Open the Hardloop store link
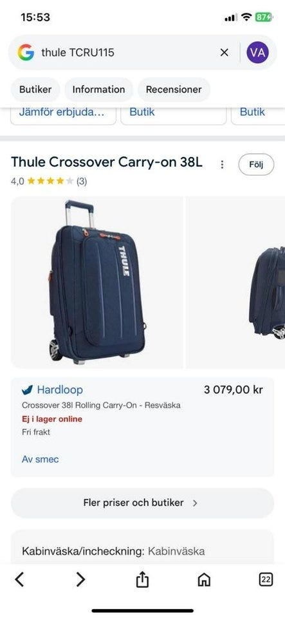 pos(60,390)
